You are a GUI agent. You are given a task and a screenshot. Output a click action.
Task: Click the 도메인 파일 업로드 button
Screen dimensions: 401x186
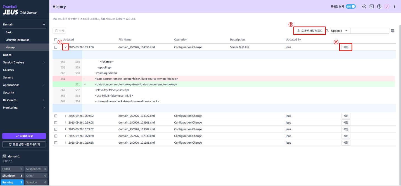coord(310,31)
